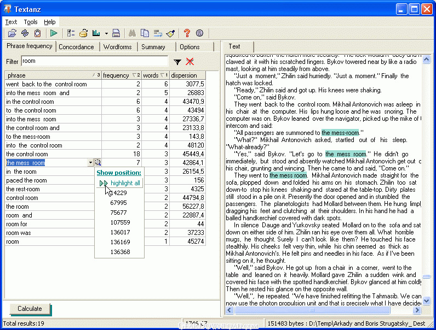The height and width of the screenshot is (330, 436).
Task: Click the dispersion value 45274
Action: (196, 241)
